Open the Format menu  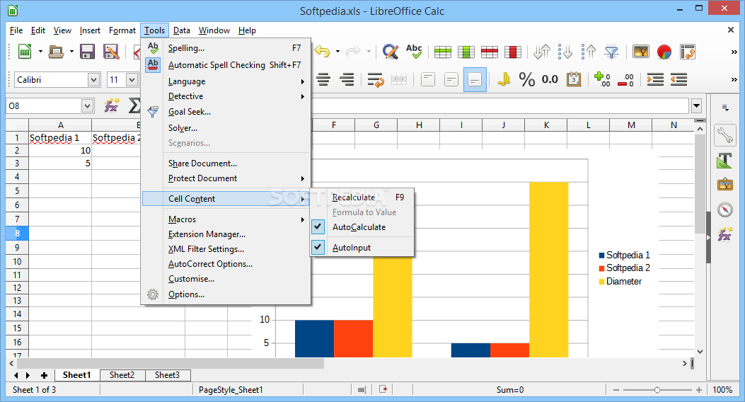pos(122,30)
